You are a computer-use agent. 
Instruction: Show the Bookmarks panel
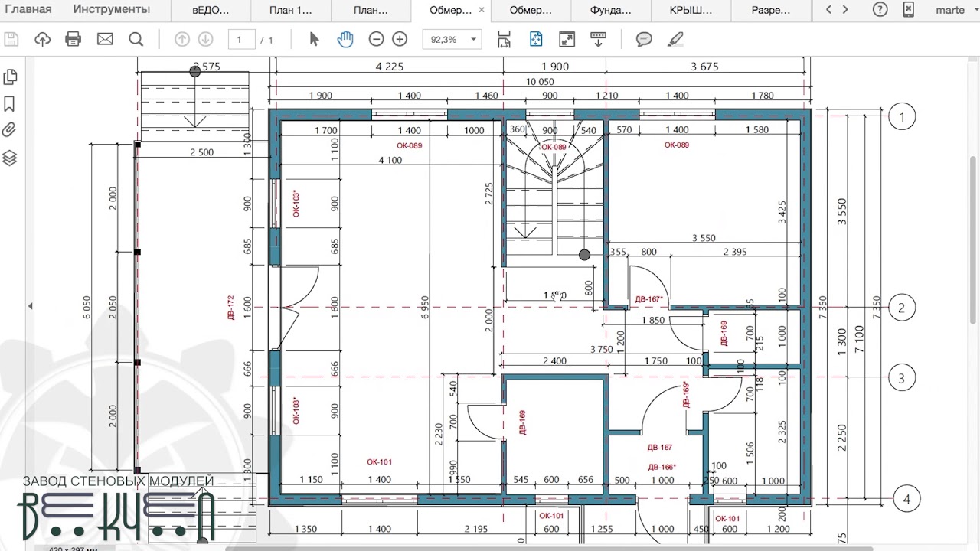[x=10, y=104]
